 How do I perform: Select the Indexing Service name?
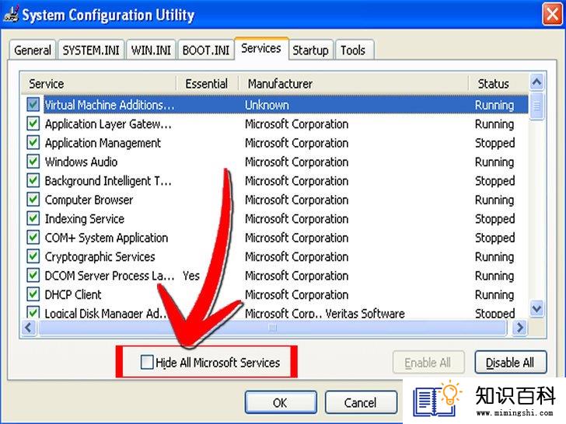tap(85, 219)
